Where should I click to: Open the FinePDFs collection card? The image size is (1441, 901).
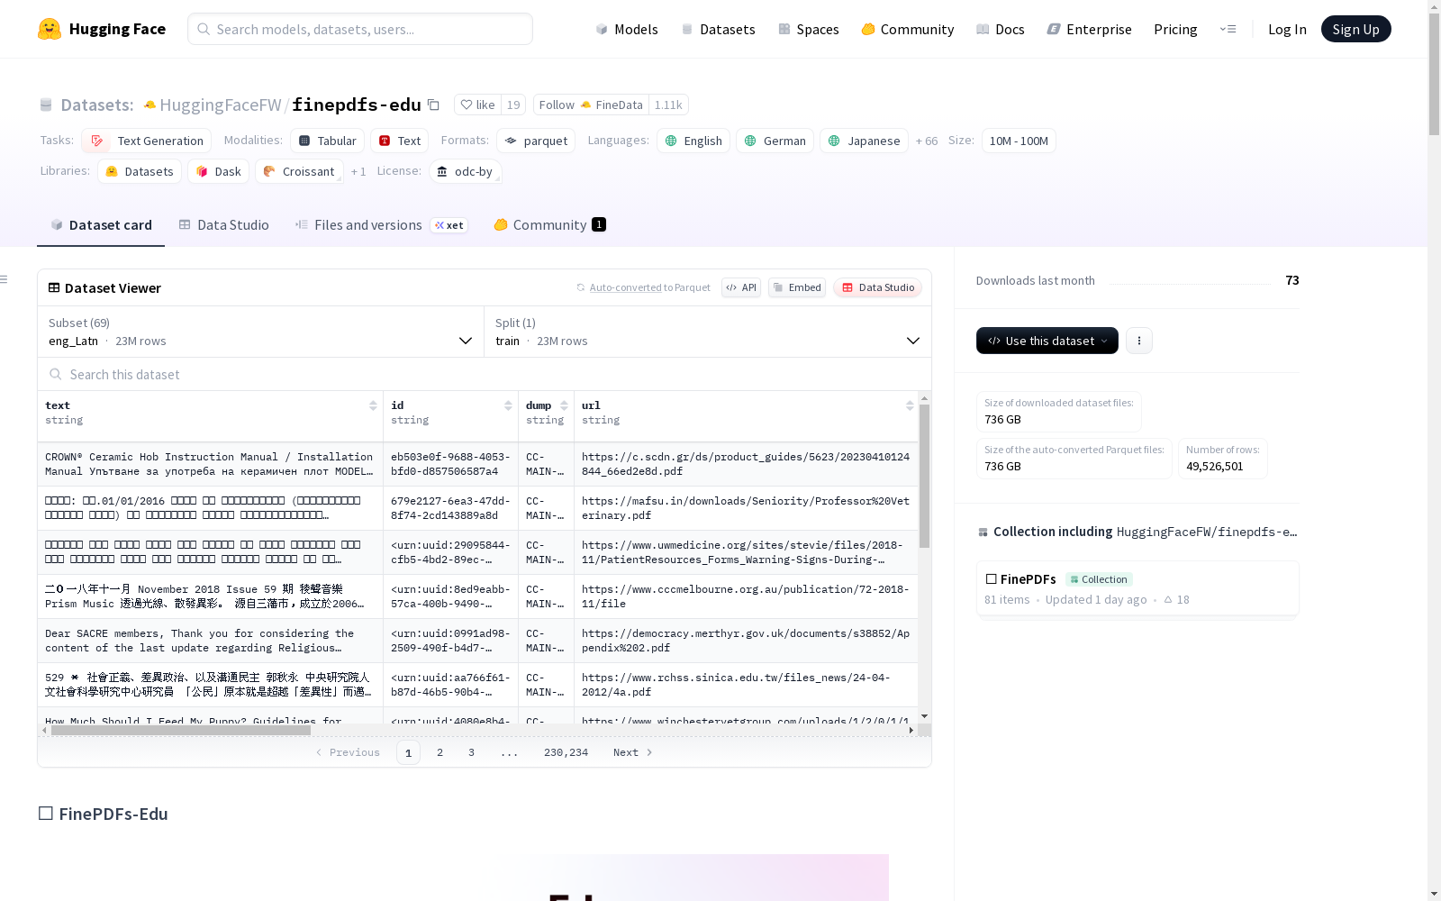pyautogui.click(x=1137, y=588)
